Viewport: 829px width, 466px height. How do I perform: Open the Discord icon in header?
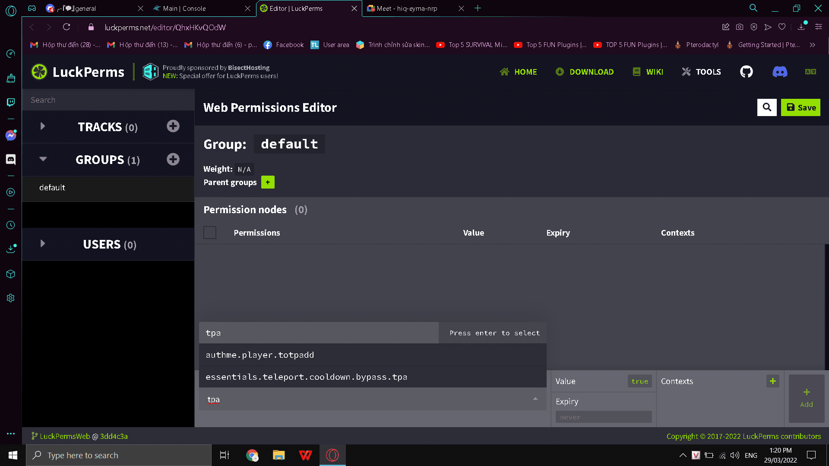tap(779, 72)
